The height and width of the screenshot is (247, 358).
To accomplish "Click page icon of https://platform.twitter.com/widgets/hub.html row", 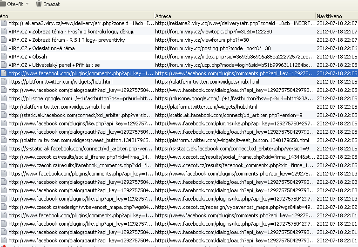I will [x=4, y=82].
